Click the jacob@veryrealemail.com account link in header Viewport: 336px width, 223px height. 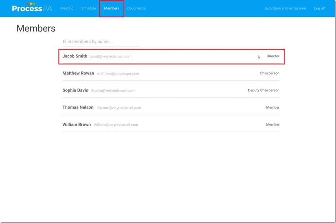(285, 9)
